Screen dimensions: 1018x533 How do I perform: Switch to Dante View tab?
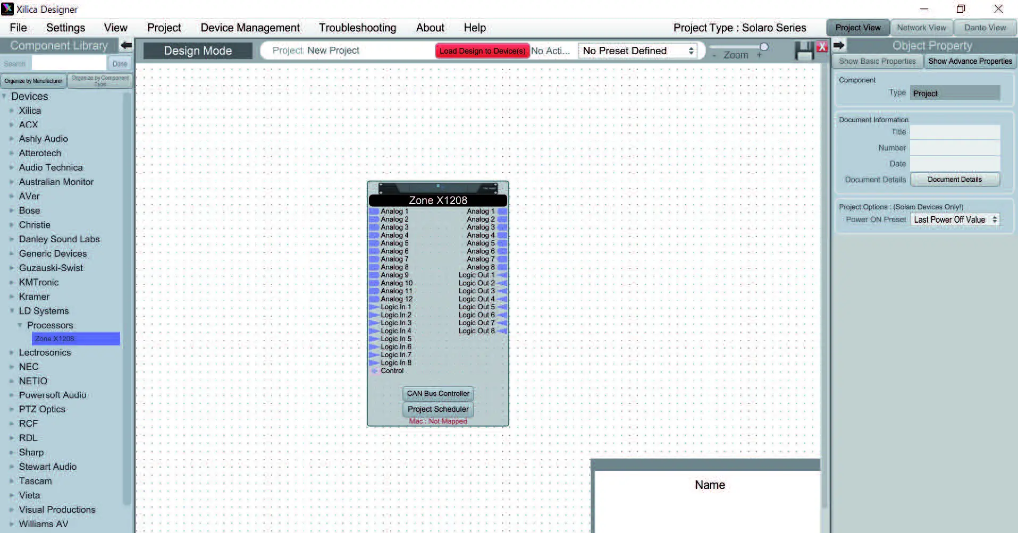(985, 28)
